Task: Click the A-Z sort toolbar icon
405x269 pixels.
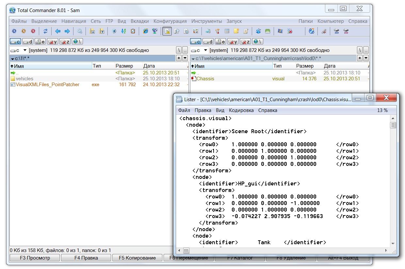Action: coord(123,31)
